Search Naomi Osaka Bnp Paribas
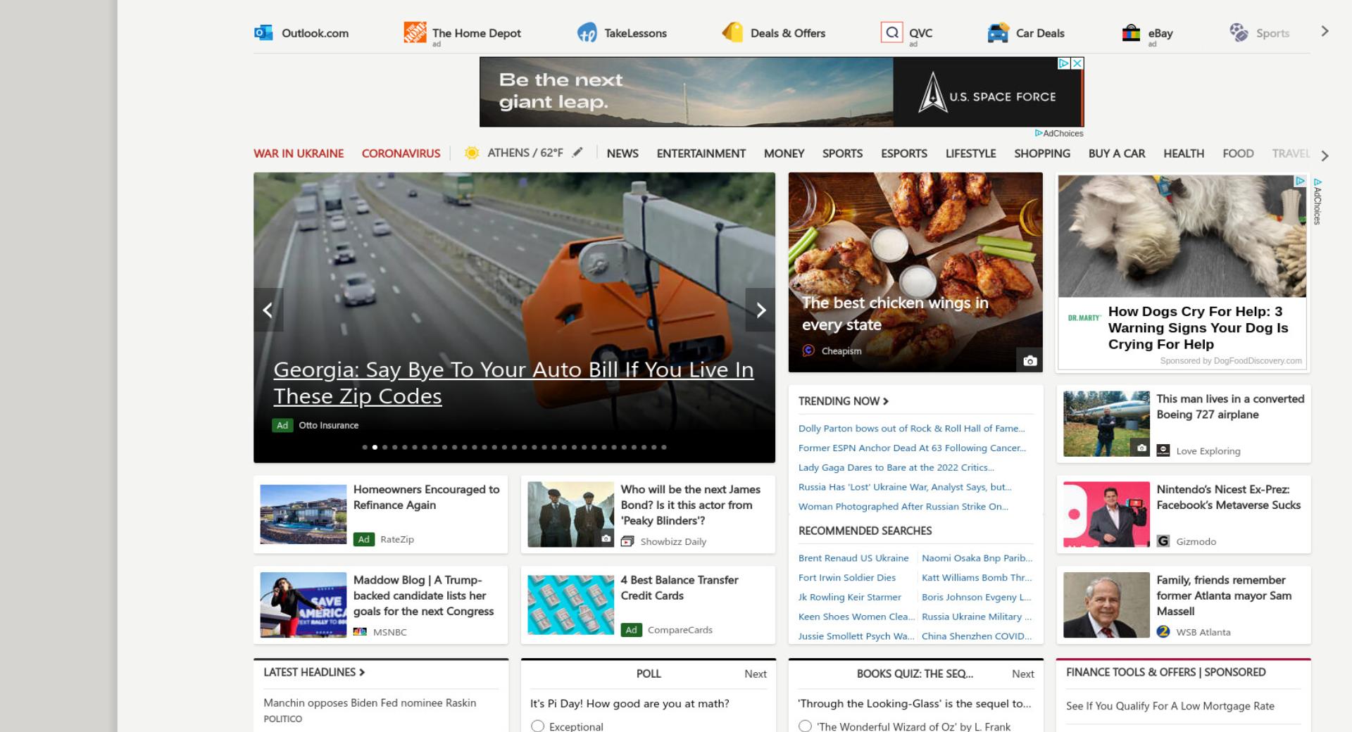The width and height of the screenshot is (1352, 732). pyautogui.click(x=977, y=558)
